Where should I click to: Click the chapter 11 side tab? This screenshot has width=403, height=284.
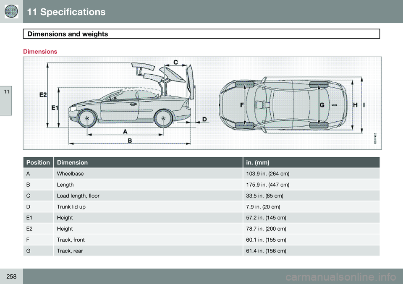tap(5, 101)
